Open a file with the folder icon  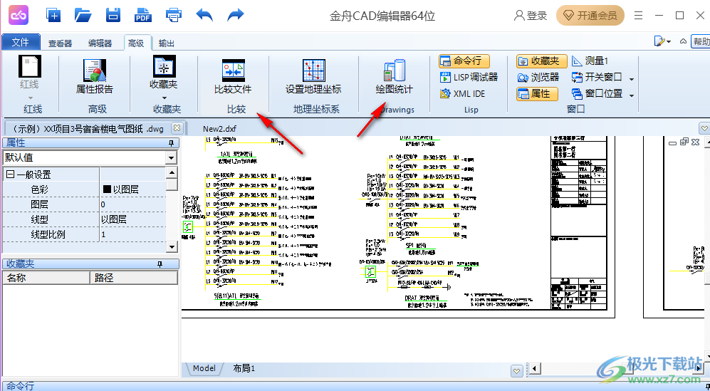pos(83,16)
